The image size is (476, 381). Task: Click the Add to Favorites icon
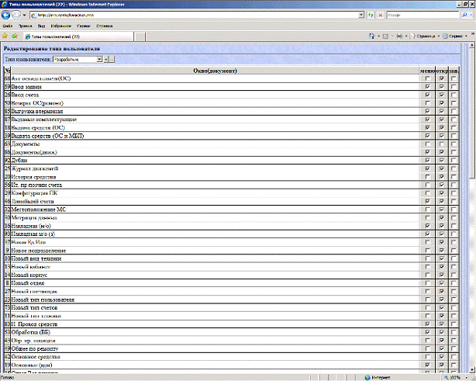pos(14,36)
